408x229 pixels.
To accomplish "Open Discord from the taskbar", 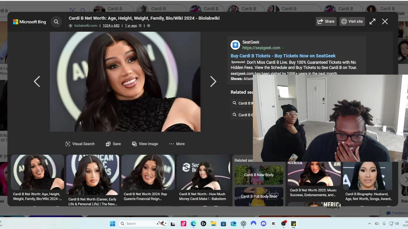I will (x=263, y=224).
